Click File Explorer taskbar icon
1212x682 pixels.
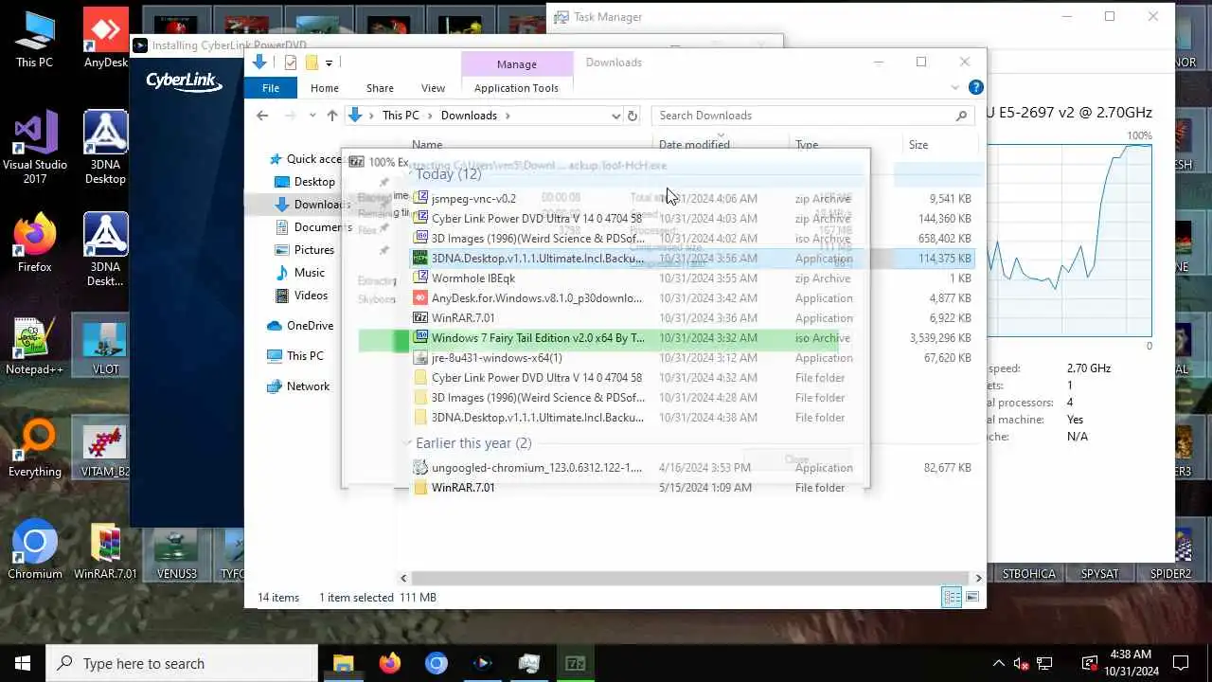point(343,663)
